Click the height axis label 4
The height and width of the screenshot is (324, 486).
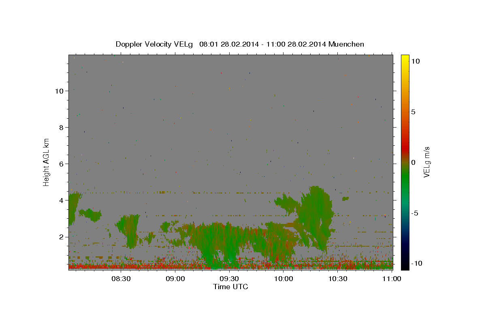[x=62, y=200]
